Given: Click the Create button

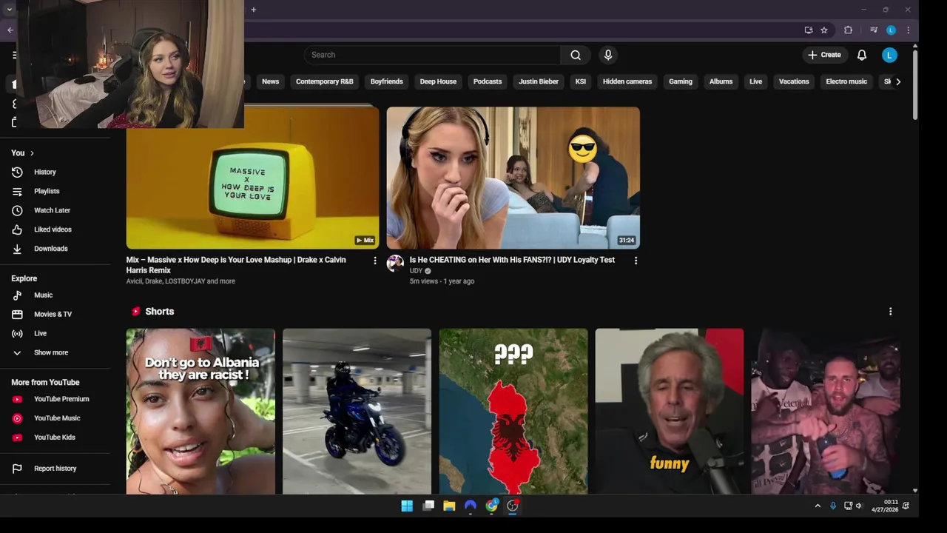Looking at the screenshot, I should pyautogui.click(x=824, y=55).
